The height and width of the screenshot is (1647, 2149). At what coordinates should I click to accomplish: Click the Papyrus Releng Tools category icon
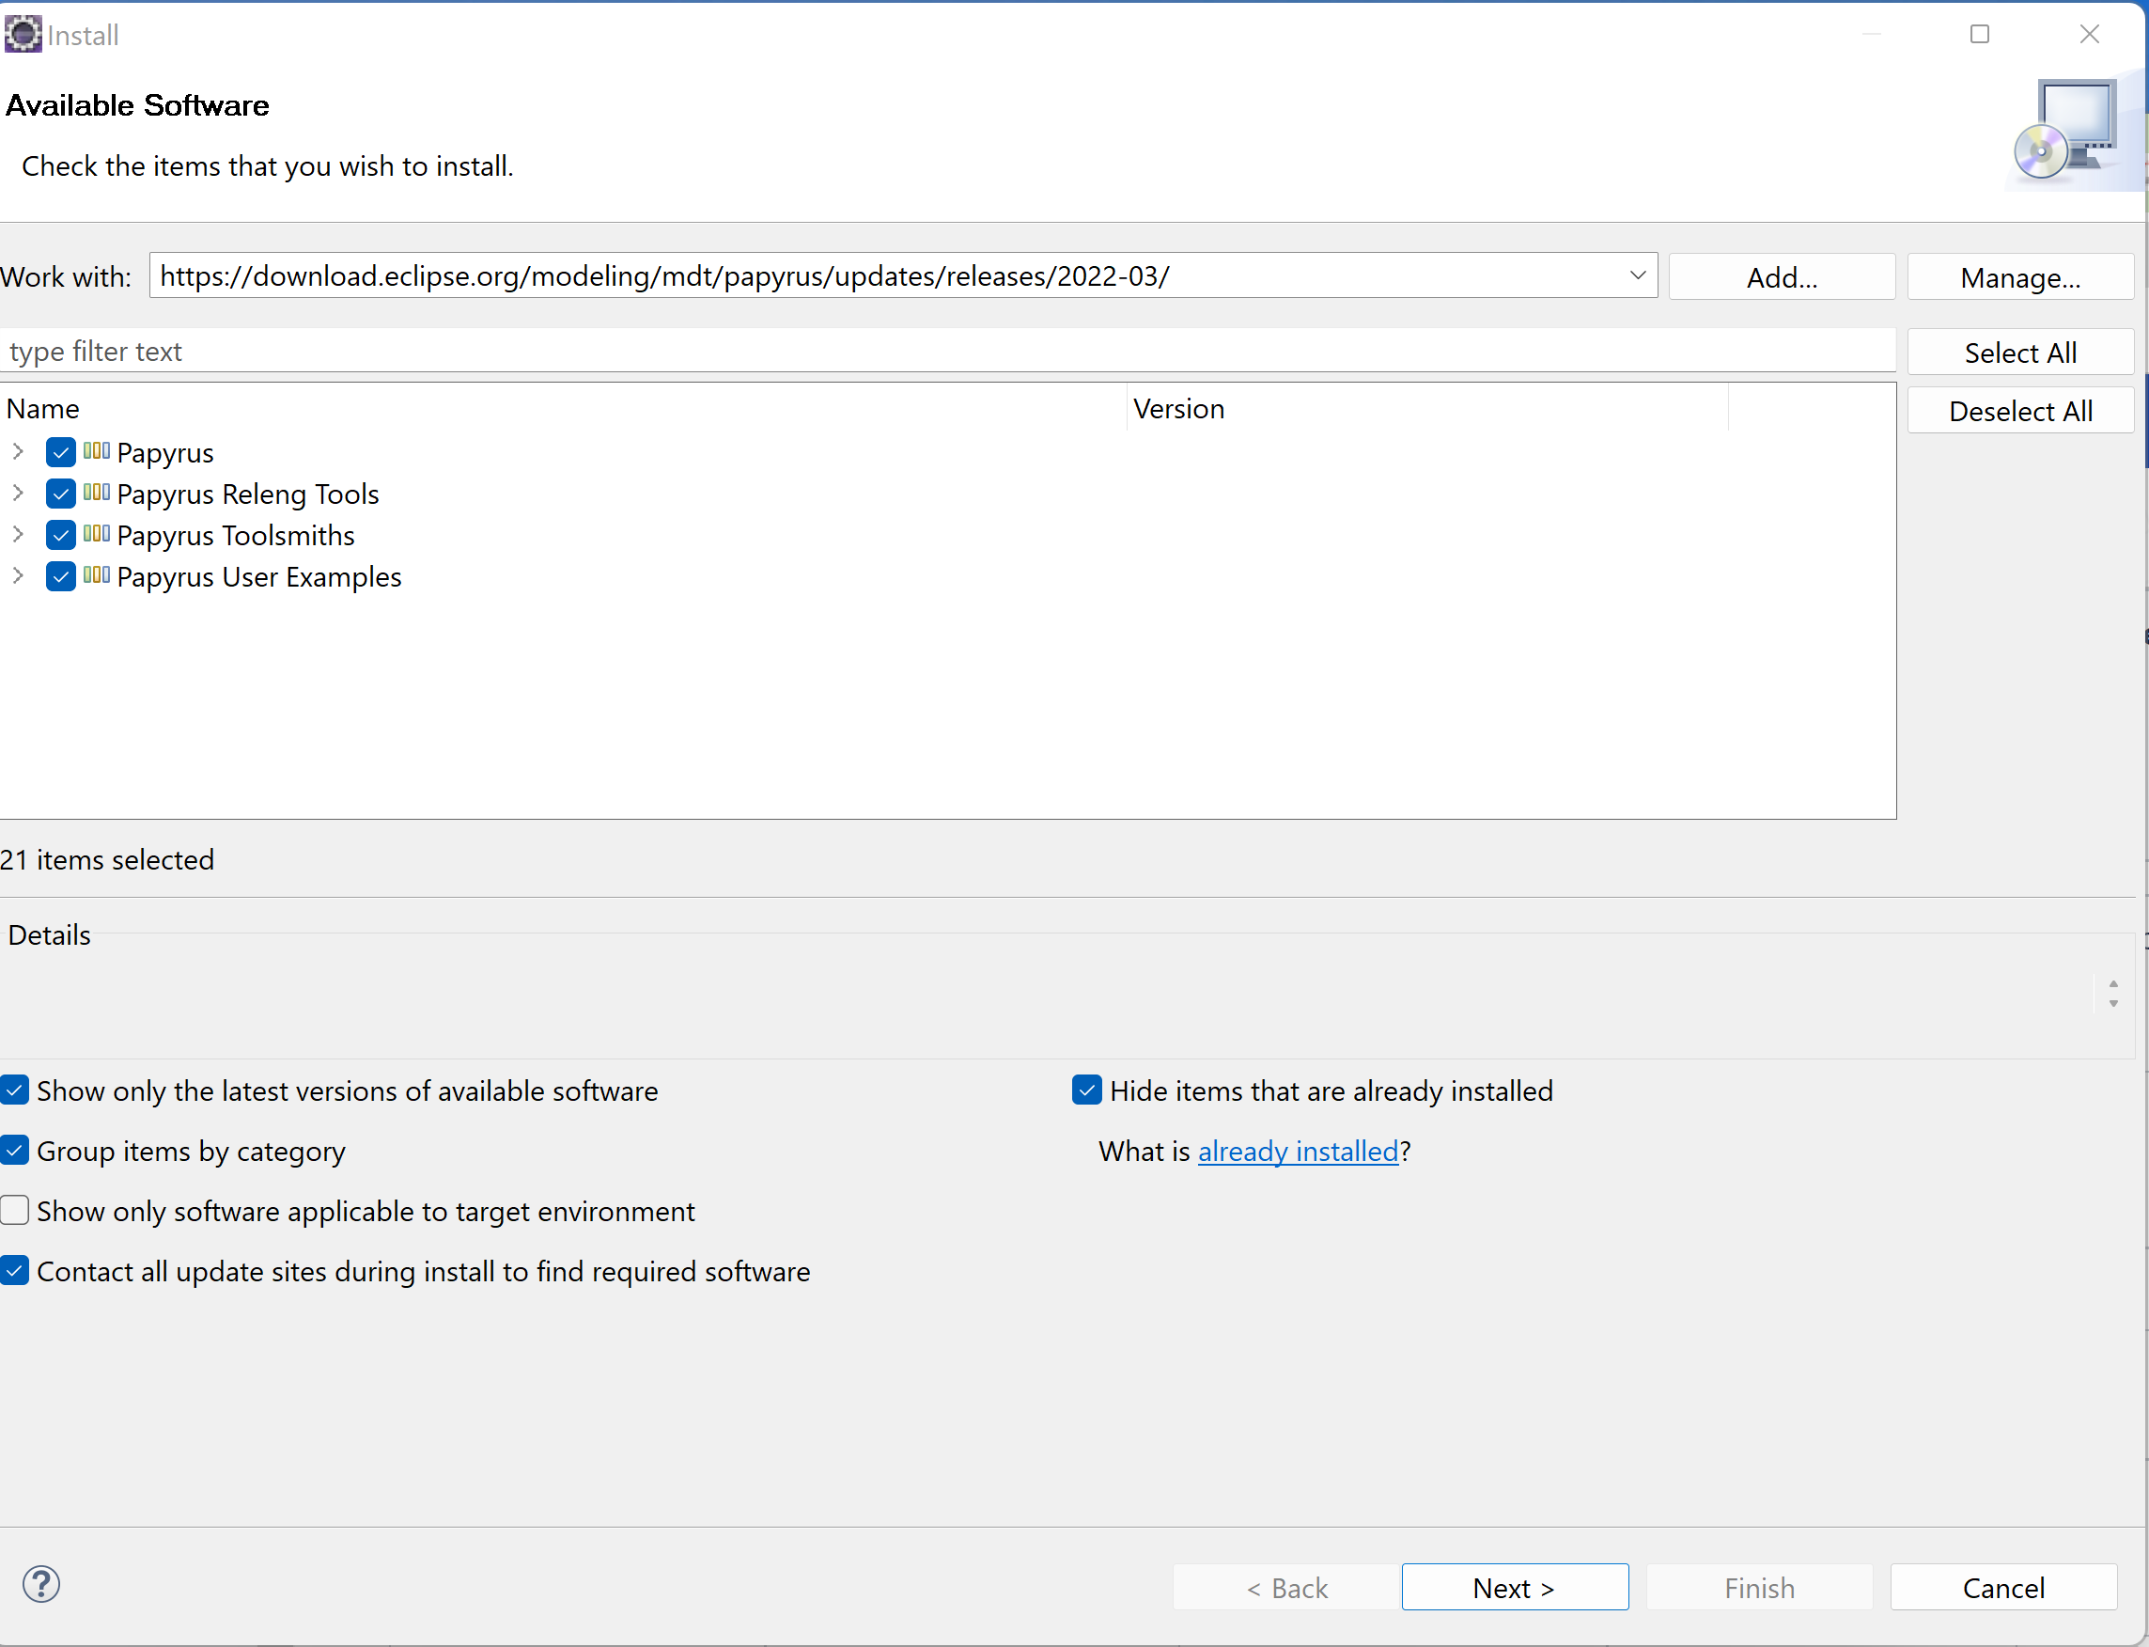[97, 494]
